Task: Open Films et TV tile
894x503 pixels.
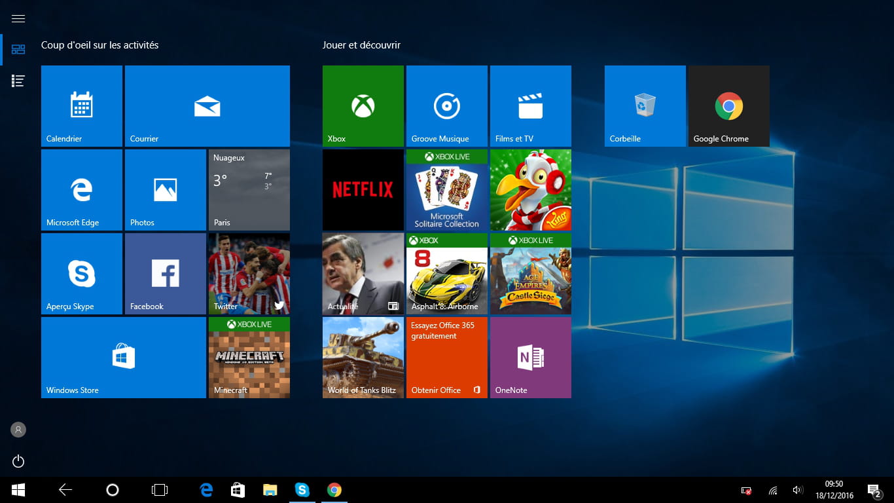Action: [x=531, y=105]
